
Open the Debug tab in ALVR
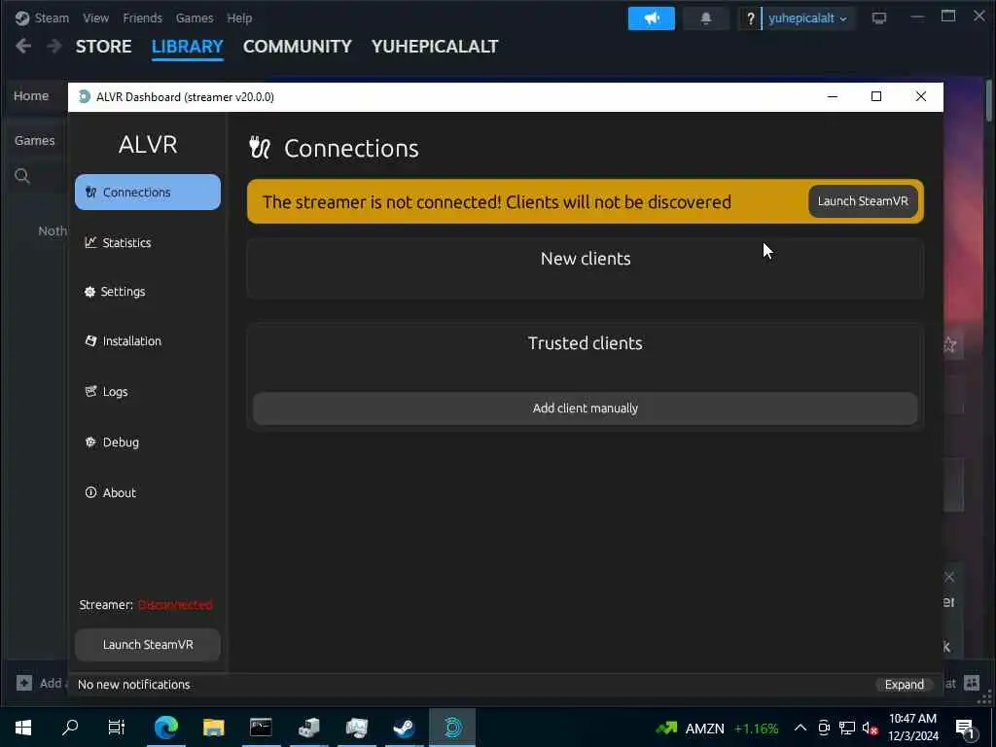(112, 443)
